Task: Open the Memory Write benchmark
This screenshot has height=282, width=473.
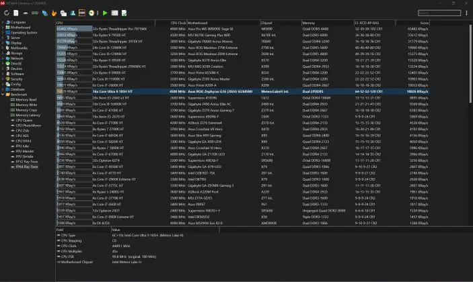Action: point(26,105)
